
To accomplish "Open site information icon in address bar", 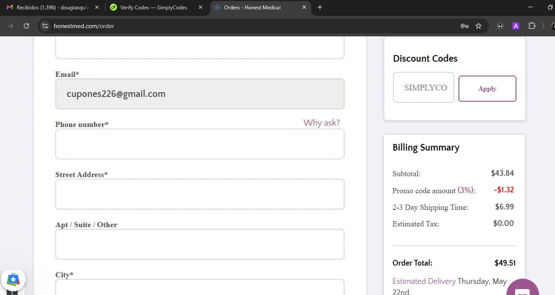I will tap(45, 26).
